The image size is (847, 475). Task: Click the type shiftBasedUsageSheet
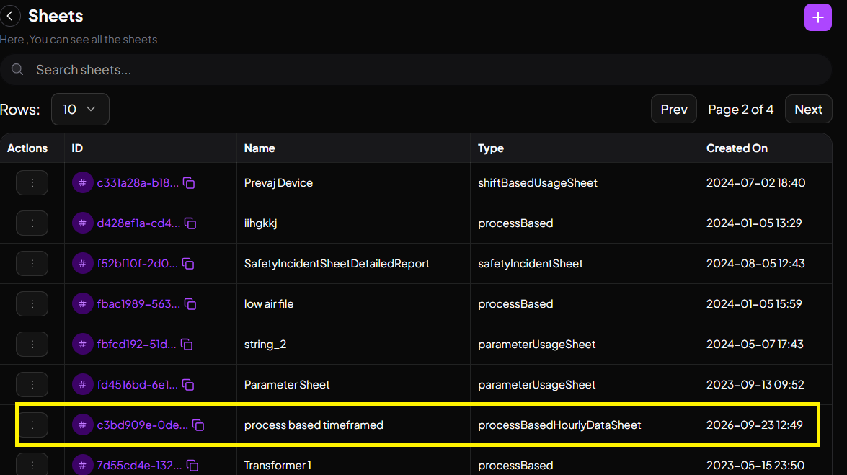point(538,182)
